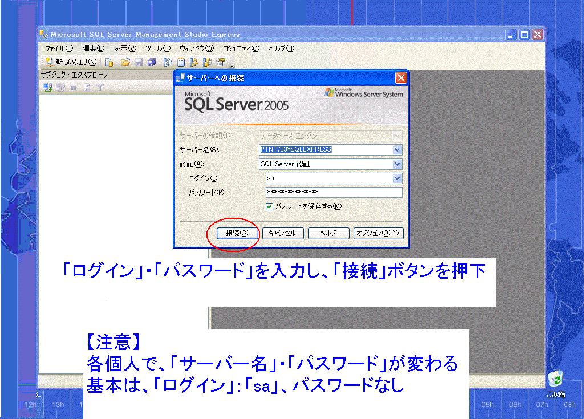Expand the ログイン combo box arrow
The height and width of the screenshot is (419, 584).
tap(397, 178)
